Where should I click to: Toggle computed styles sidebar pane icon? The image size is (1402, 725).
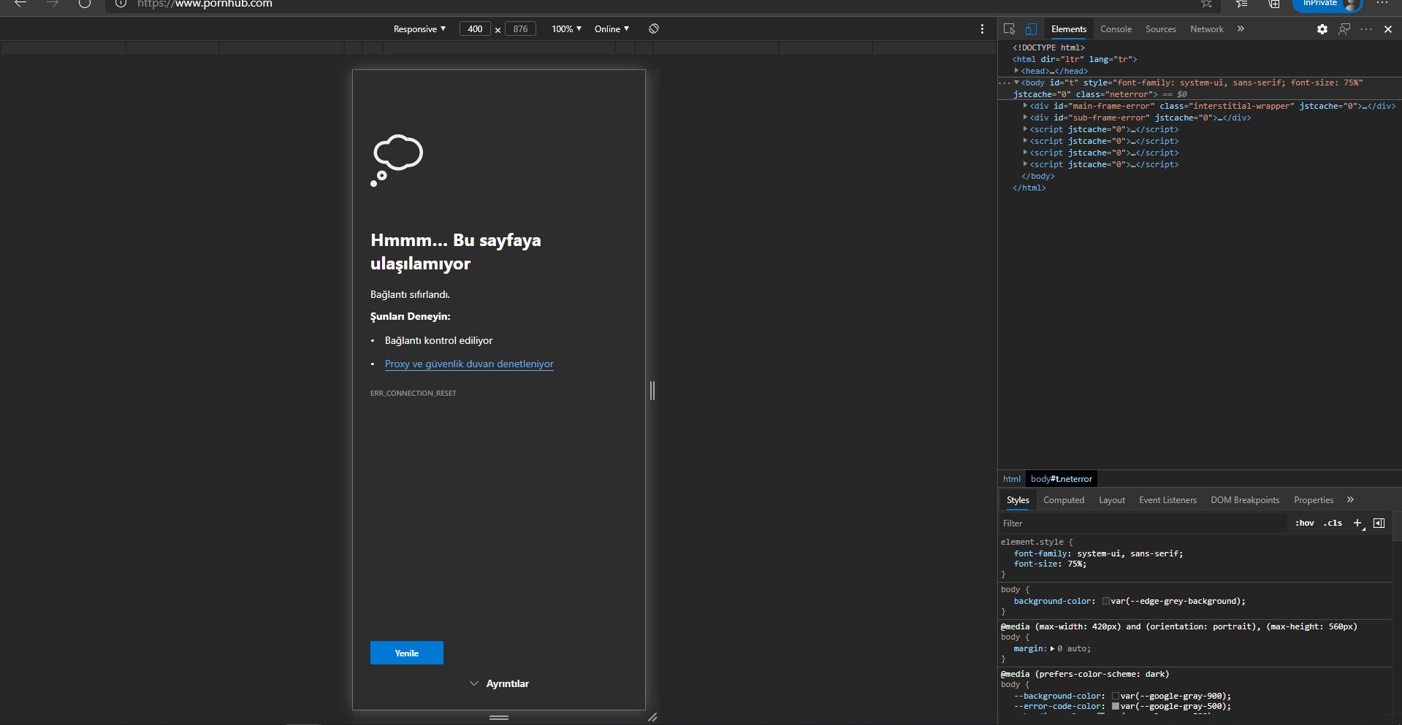[x=1379, y=523]
